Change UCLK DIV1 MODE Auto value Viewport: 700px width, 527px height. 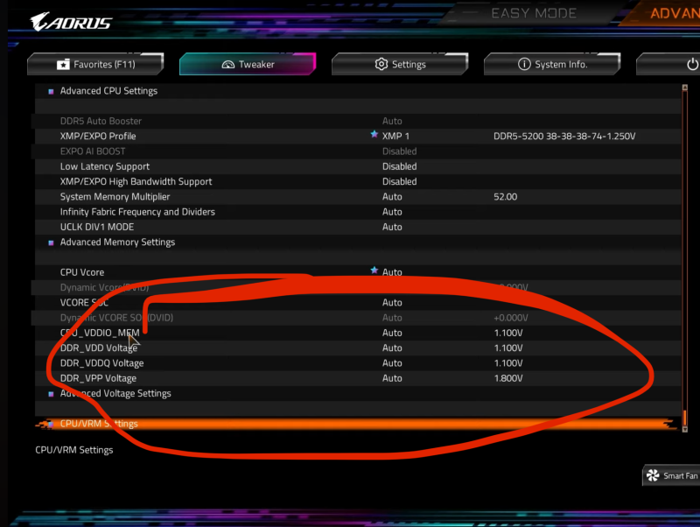coord(392,228)
